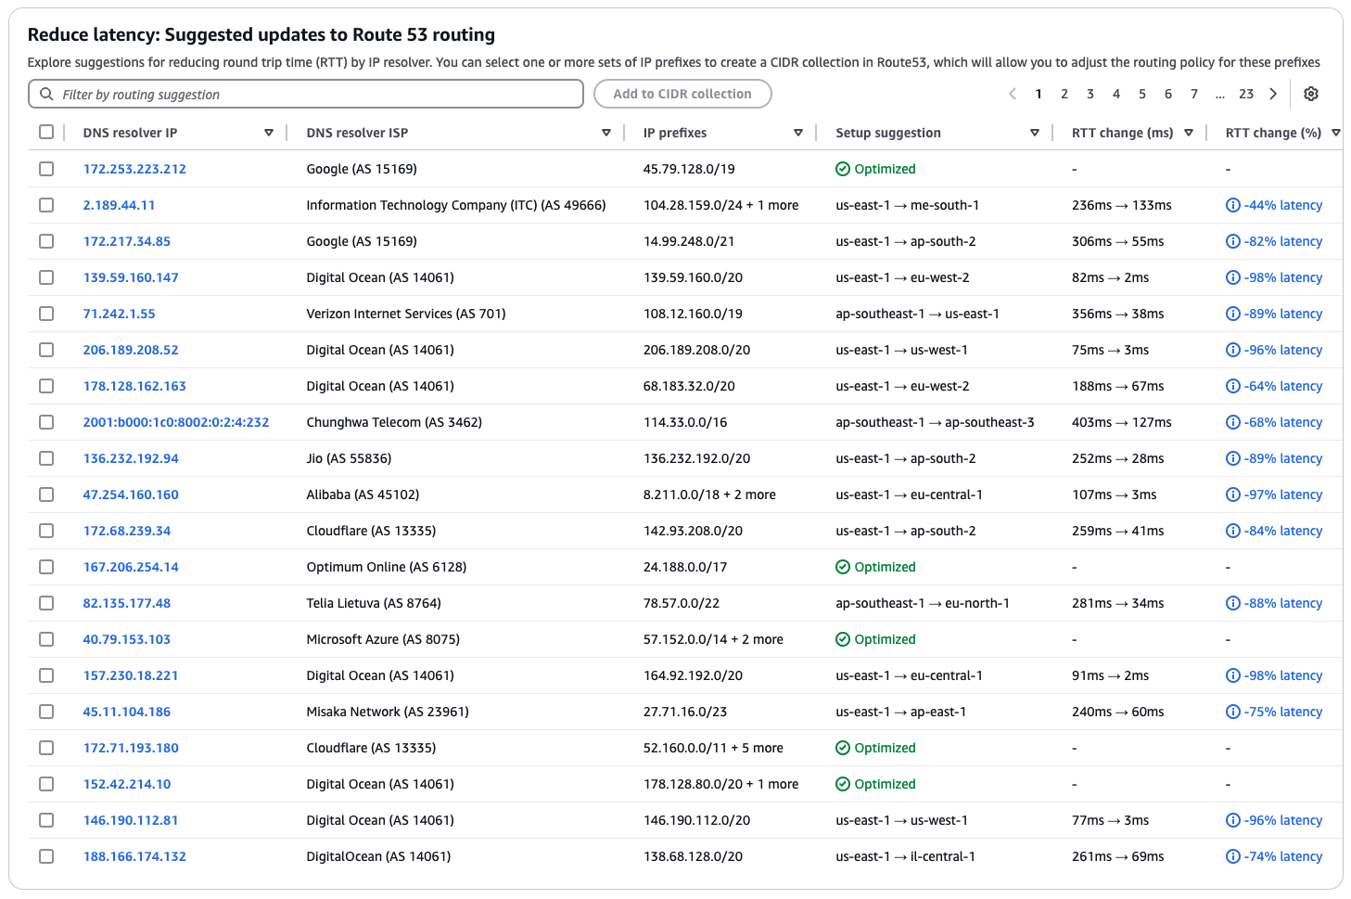Sort by RTT change (ms) column arrow
The image size is (1351, 899).
[x=1189, y=133]
